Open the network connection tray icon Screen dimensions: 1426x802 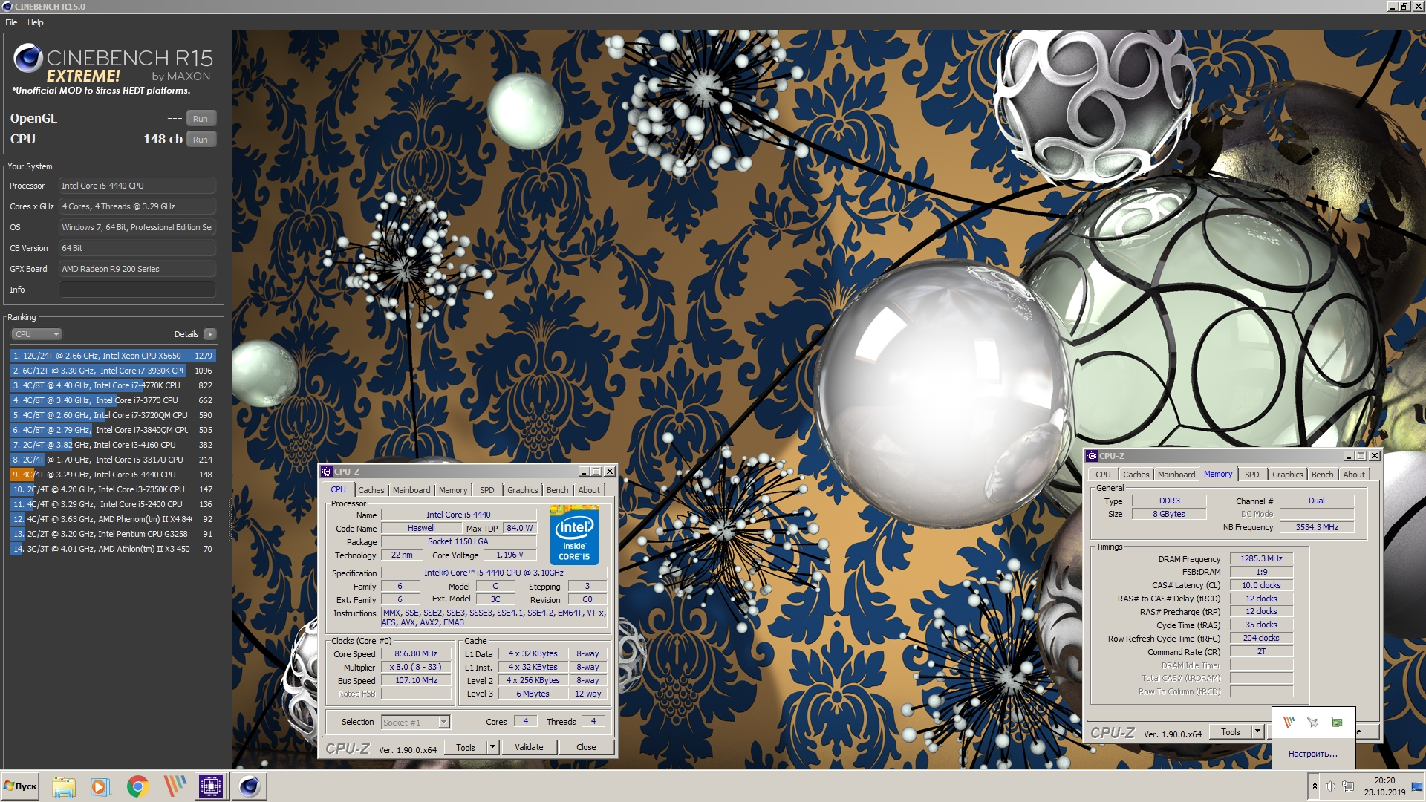(x=1348, y=786)
